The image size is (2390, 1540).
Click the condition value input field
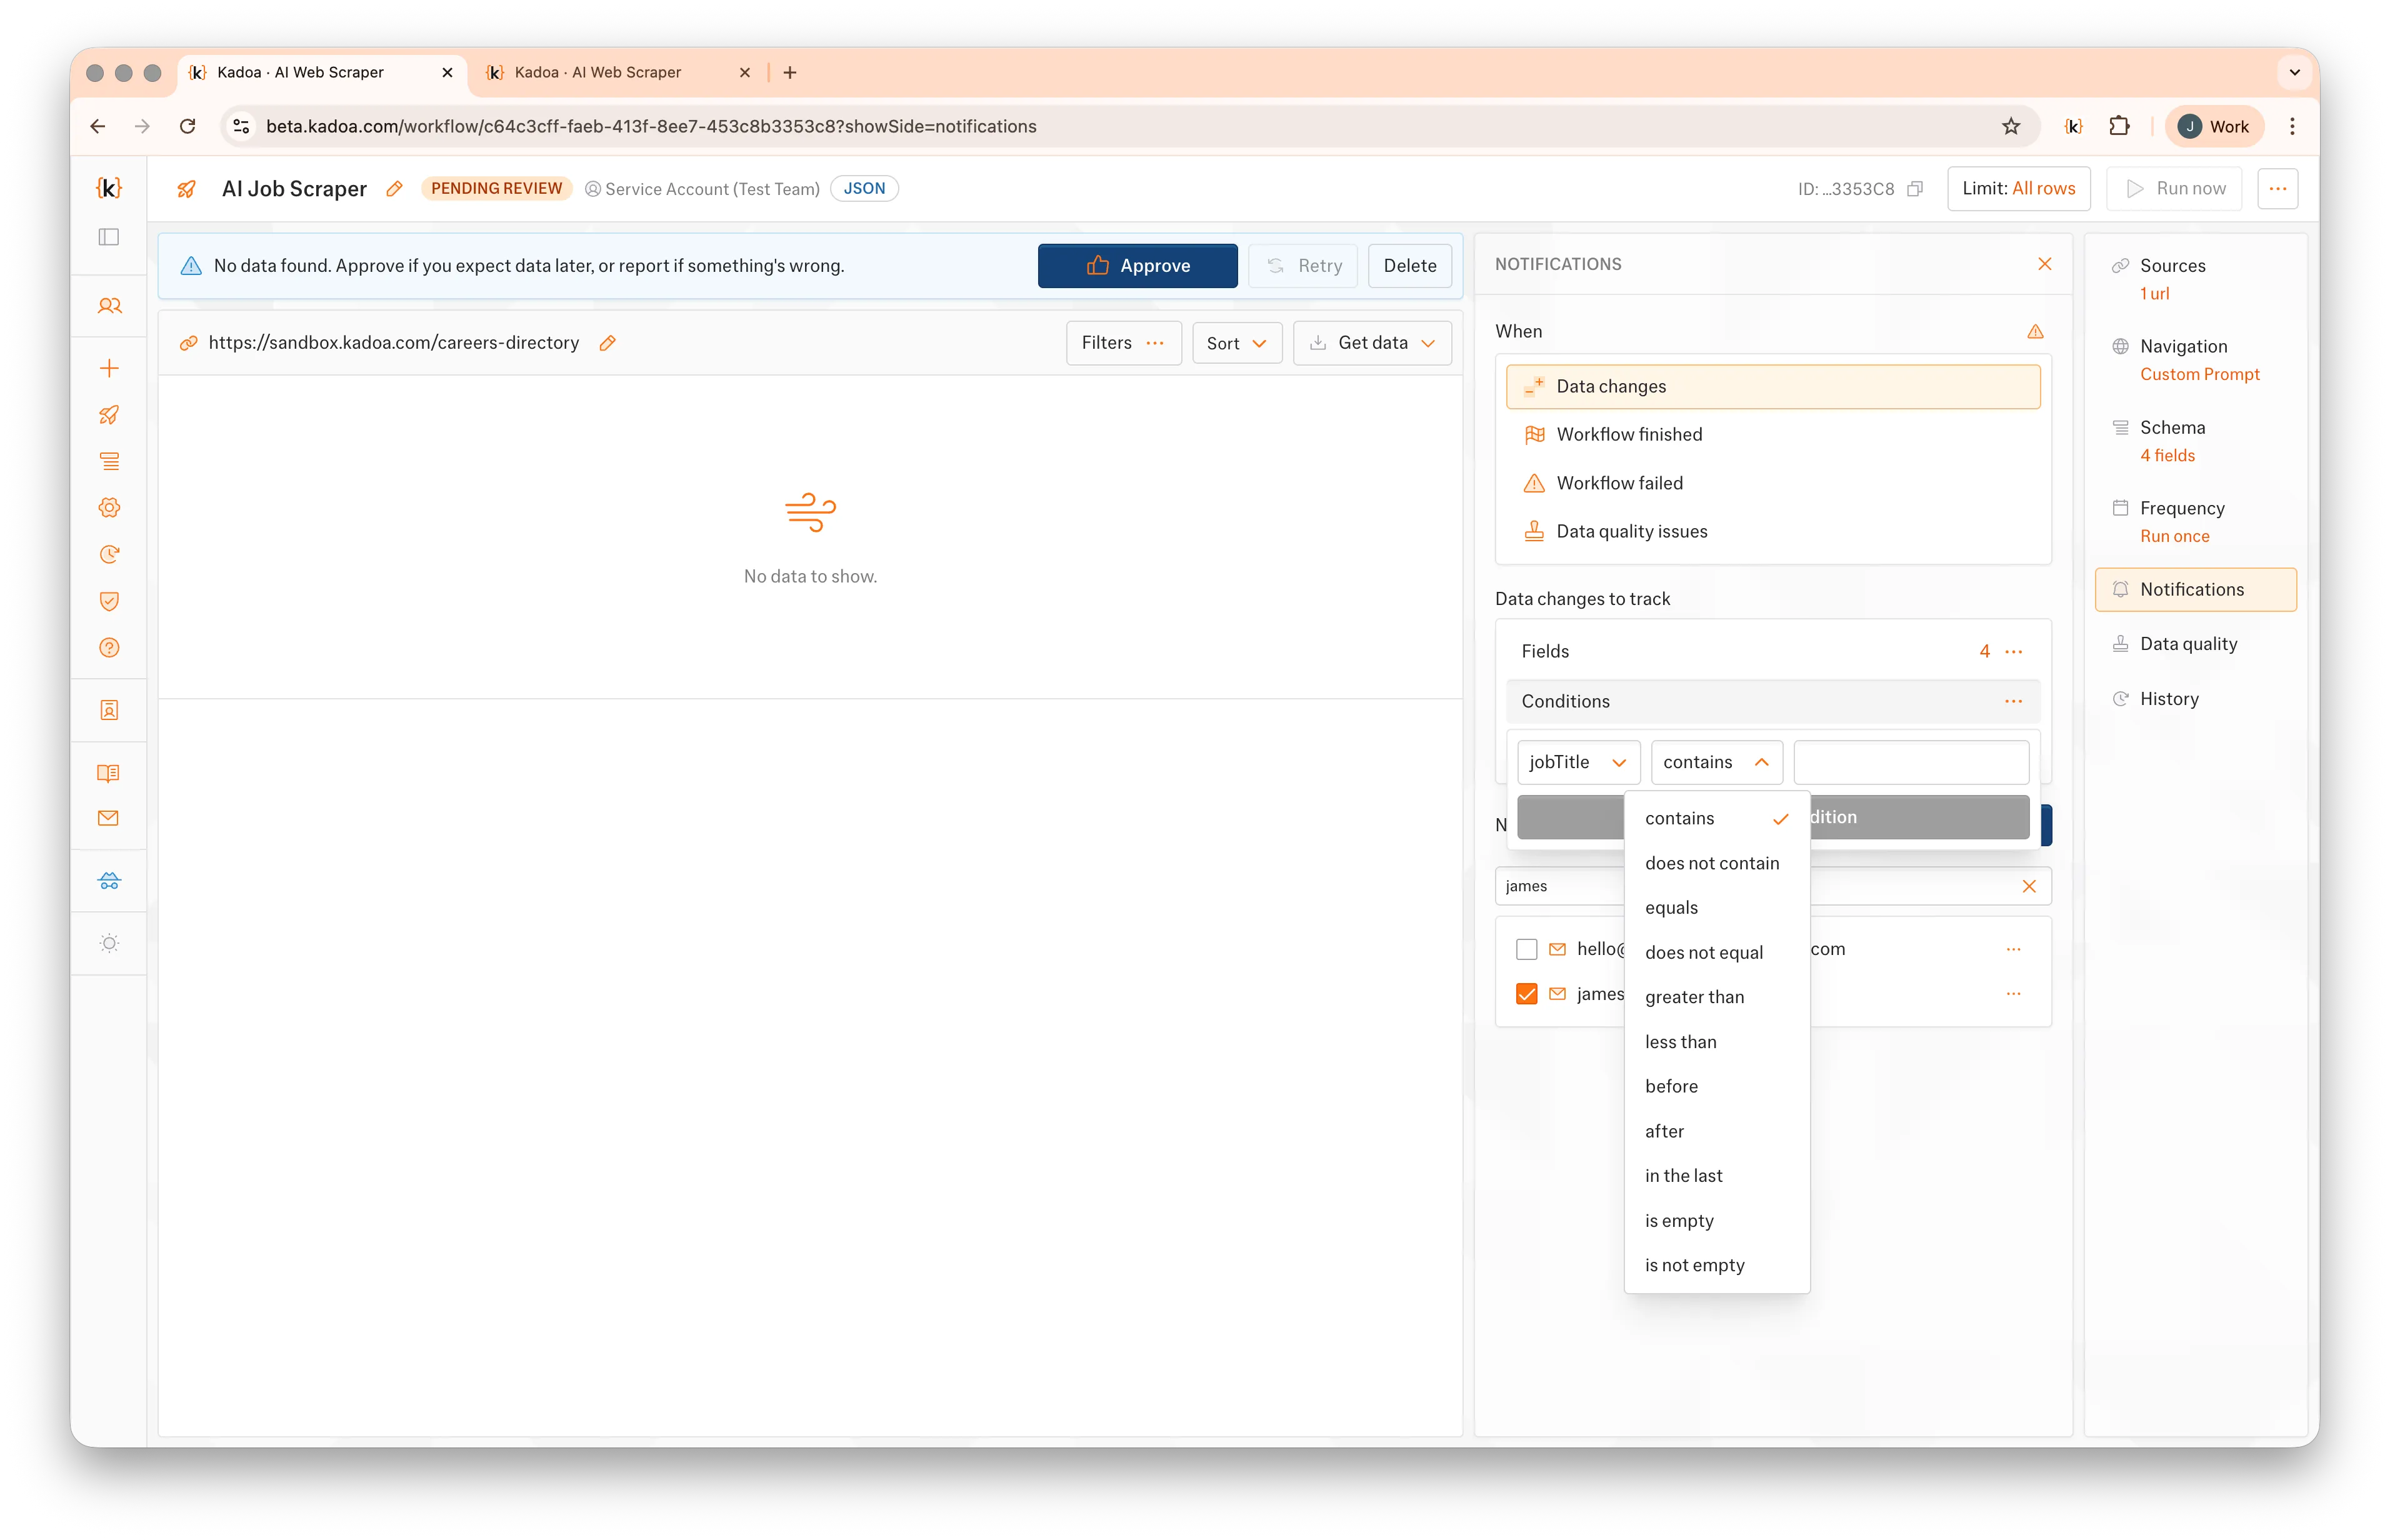[x=1911, y=762]
